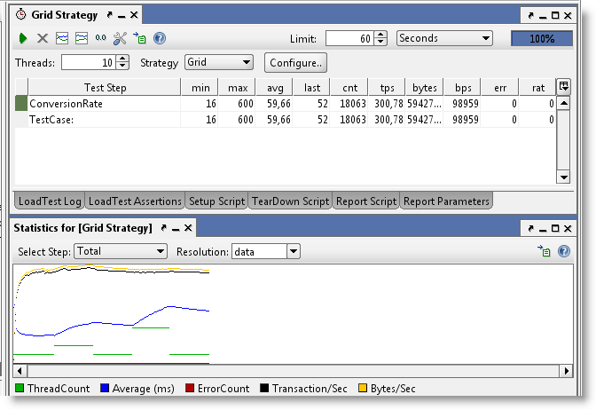Click the avg column header
This screenshot has height=410, width=596.
[x=274, y=88]
